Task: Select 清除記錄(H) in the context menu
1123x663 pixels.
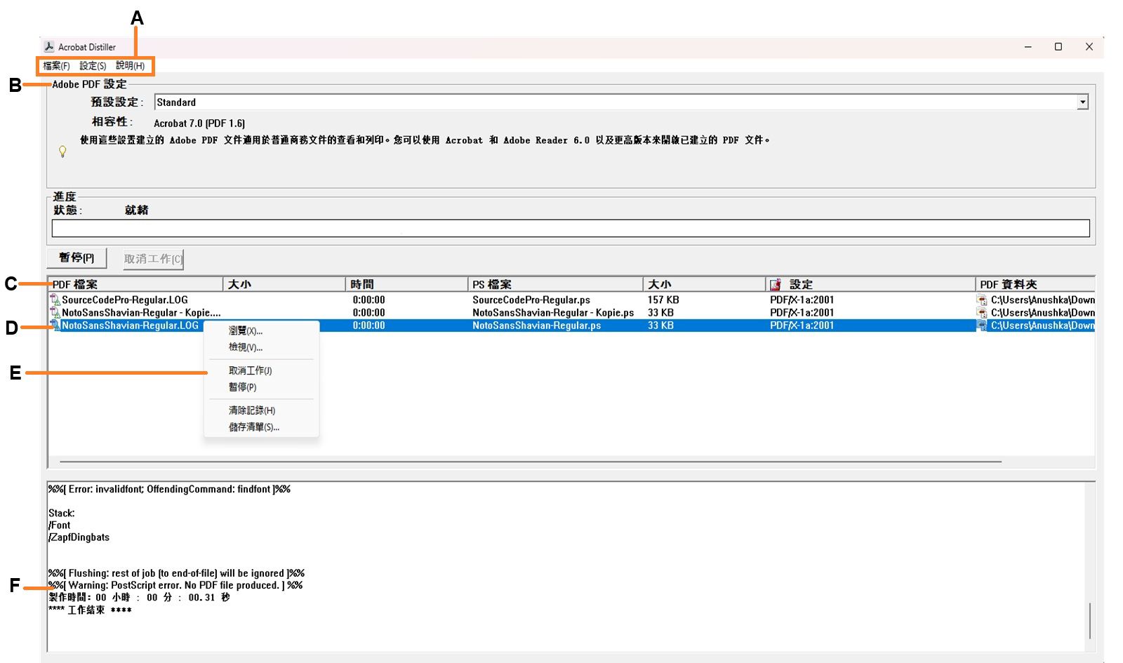Action: [x=251, y=410]
